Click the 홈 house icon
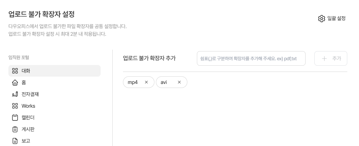The width and height of the screenshot is (359, 146). pyautogui.click(x=15, y=82)
